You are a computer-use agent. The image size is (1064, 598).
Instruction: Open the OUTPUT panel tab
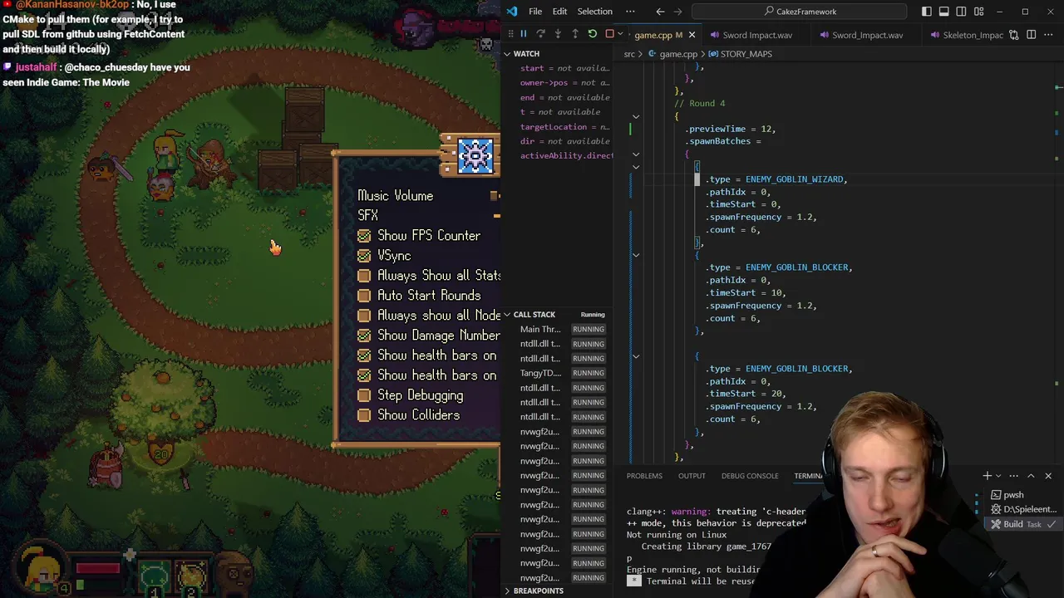click(x=692, y=476)
